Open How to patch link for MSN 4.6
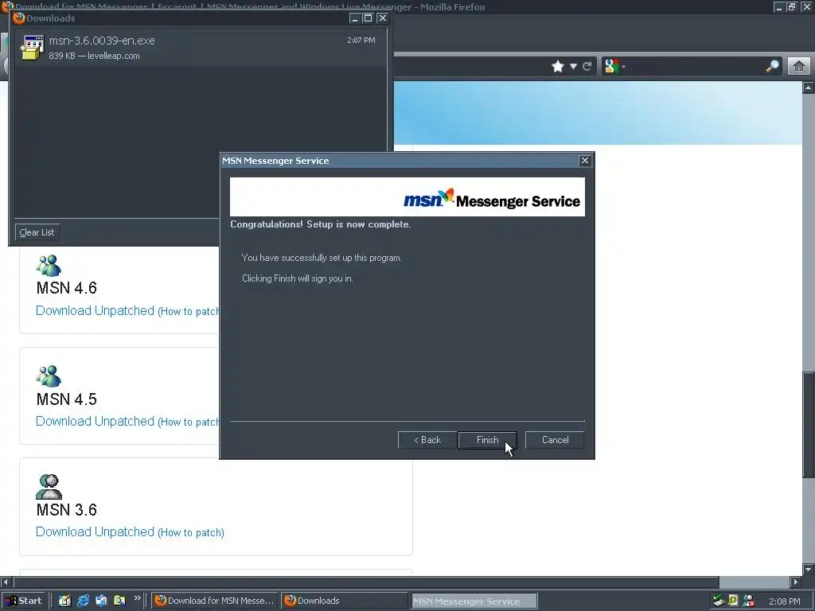The height and width of the screenshot is (611, 815). [x=189, y=311]
